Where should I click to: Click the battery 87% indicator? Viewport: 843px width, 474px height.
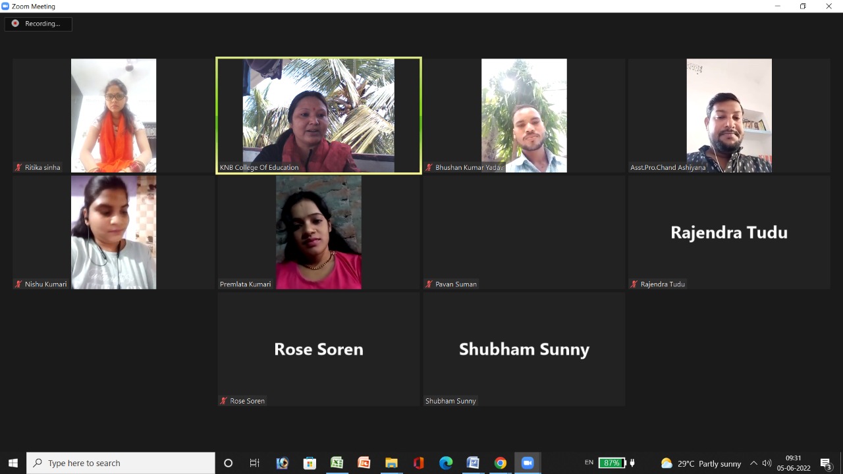pyautogui.click(x=612, y=463)
